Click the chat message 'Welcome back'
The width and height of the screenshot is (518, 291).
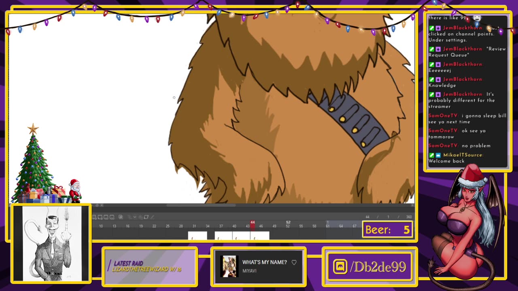pyautogui.click(x=446, y=161)
